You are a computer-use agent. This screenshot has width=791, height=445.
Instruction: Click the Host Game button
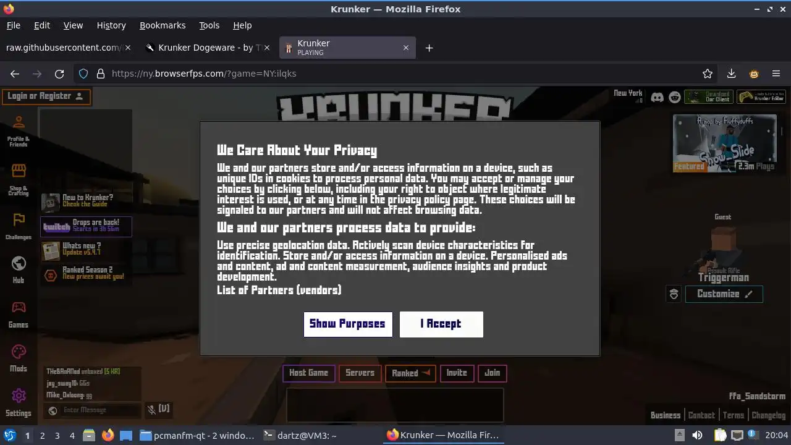pyautogui.click(x=309, y=373)
